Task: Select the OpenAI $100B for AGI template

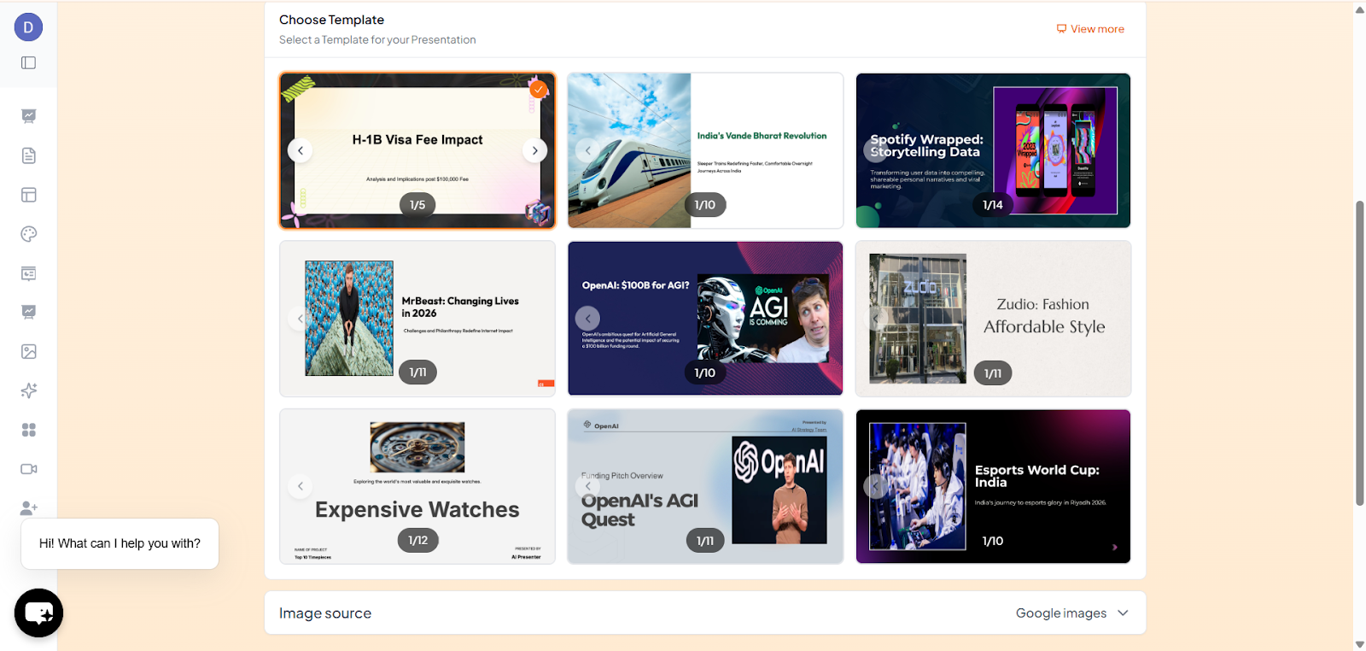Action: (705, 319)
